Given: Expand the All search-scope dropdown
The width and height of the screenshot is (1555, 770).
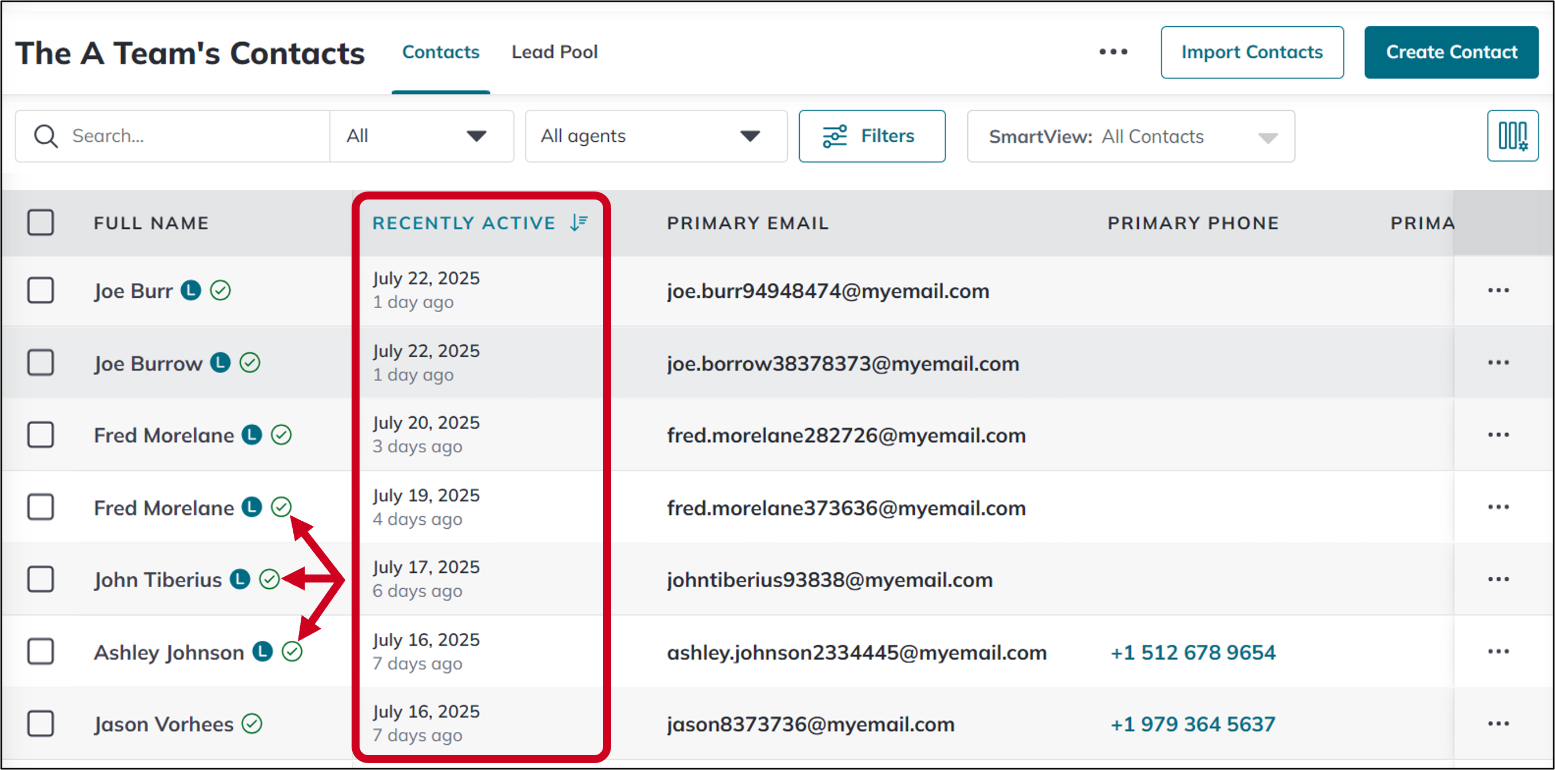Looking at the screenshot, I should click(421, 137).
